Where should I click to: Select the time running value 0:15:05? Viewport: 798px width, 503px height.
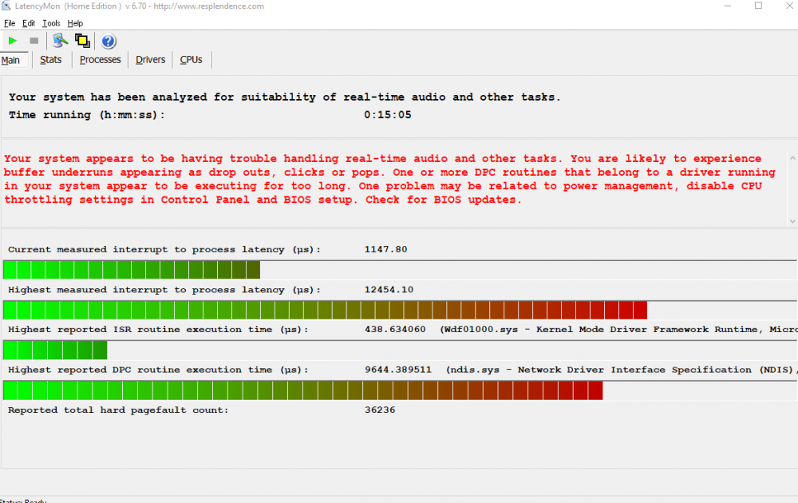(387, 114)
